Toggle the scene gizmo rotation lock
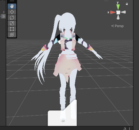Image resolution: width=139 pixels, height=130 pixels. pos(127,4)
